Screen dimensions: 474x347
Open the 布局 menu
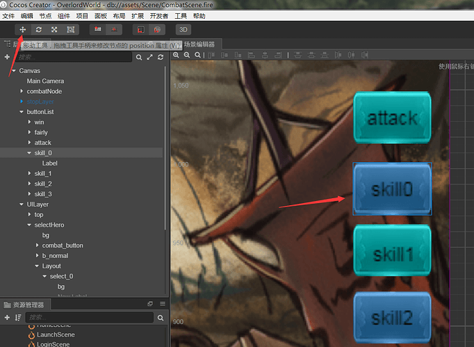tap(119, 16)
